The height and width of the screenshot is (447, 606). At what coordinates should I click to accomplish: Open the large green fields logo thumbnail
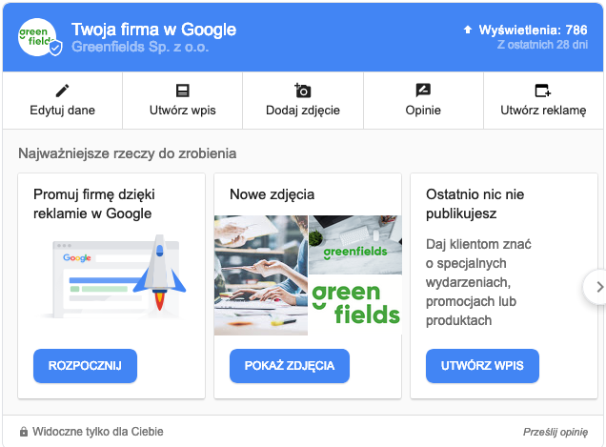click(x=355, y=305)
